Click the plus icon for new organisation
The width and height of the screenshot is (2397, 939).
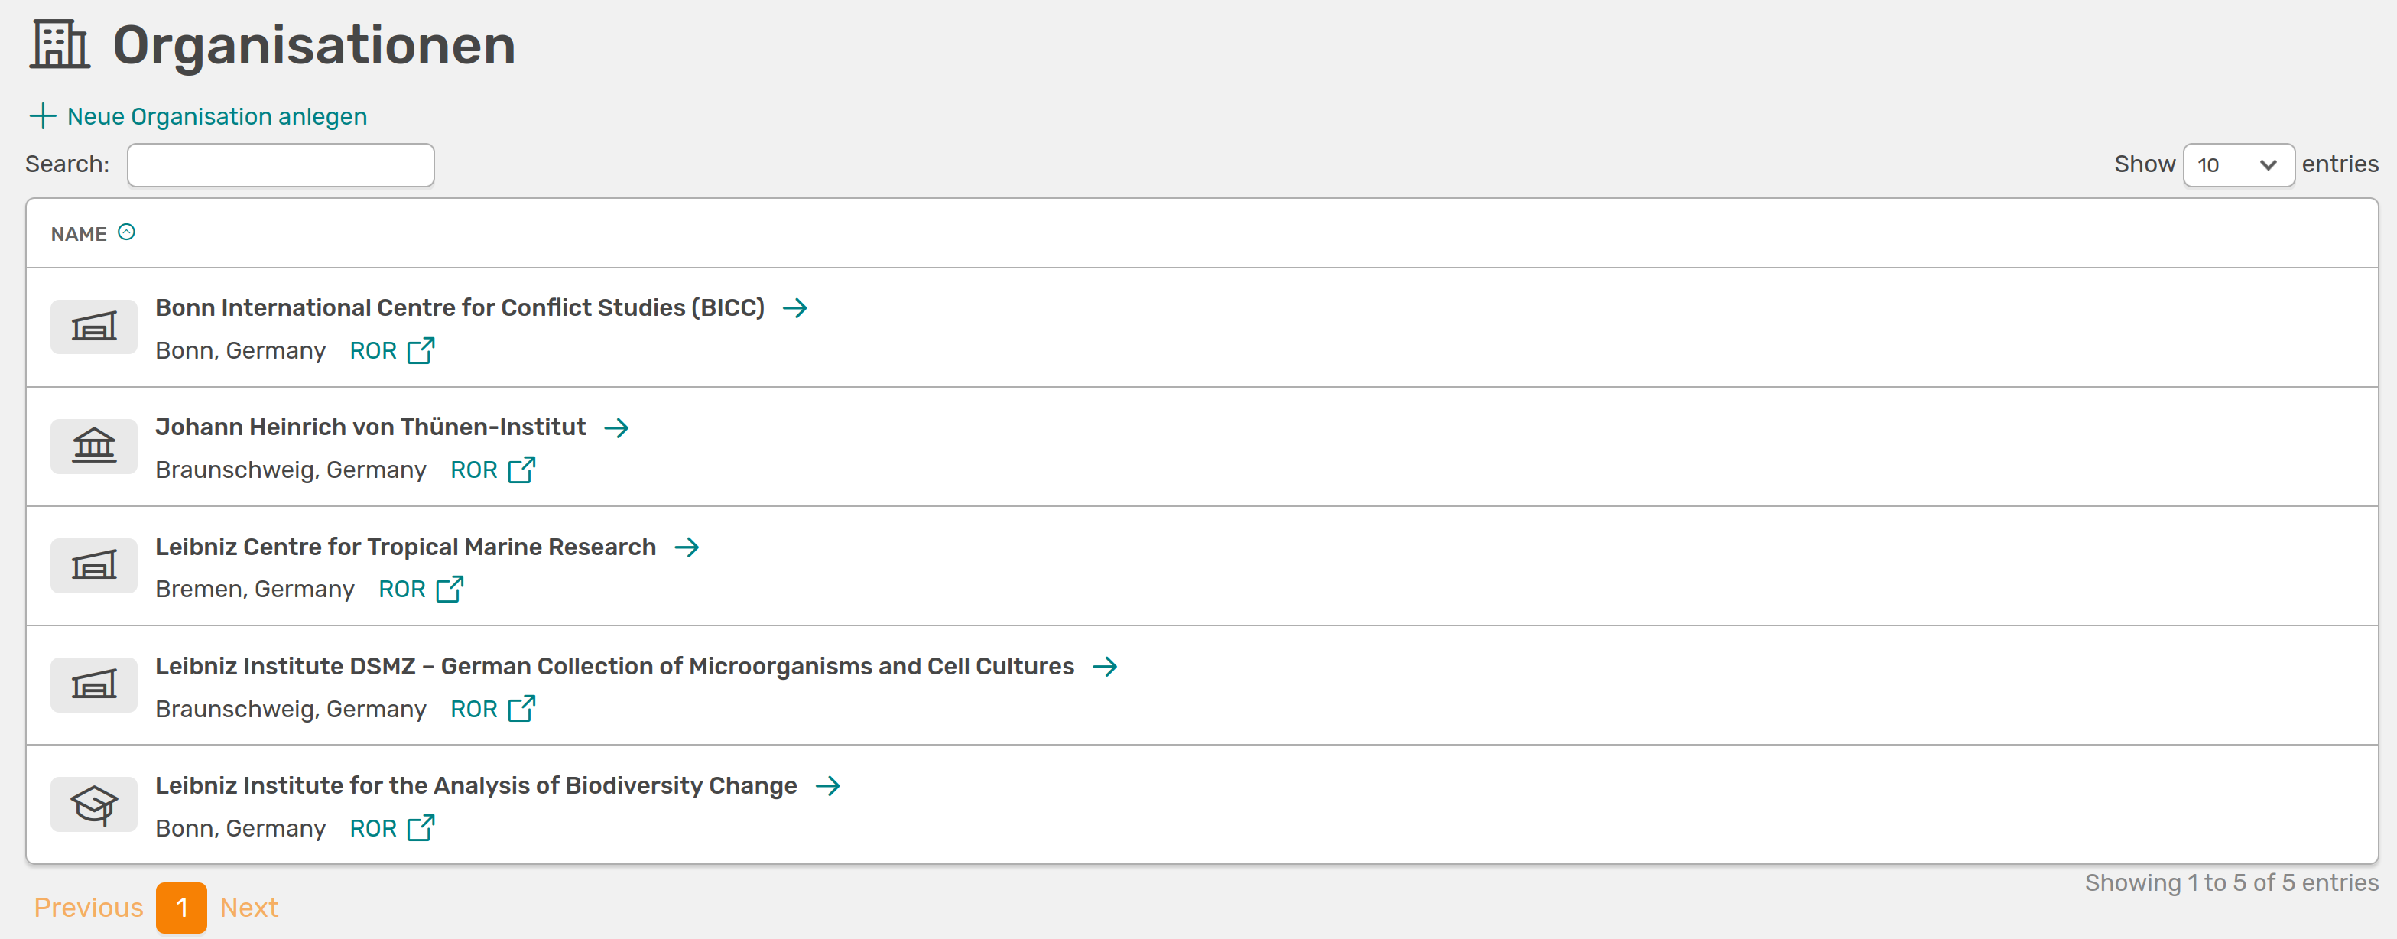(42, 116)
